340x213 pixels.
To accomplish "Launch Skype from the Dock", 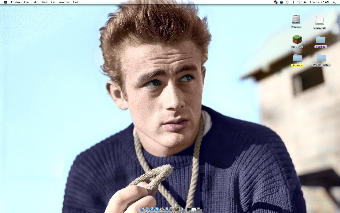I will coord(157,209).
